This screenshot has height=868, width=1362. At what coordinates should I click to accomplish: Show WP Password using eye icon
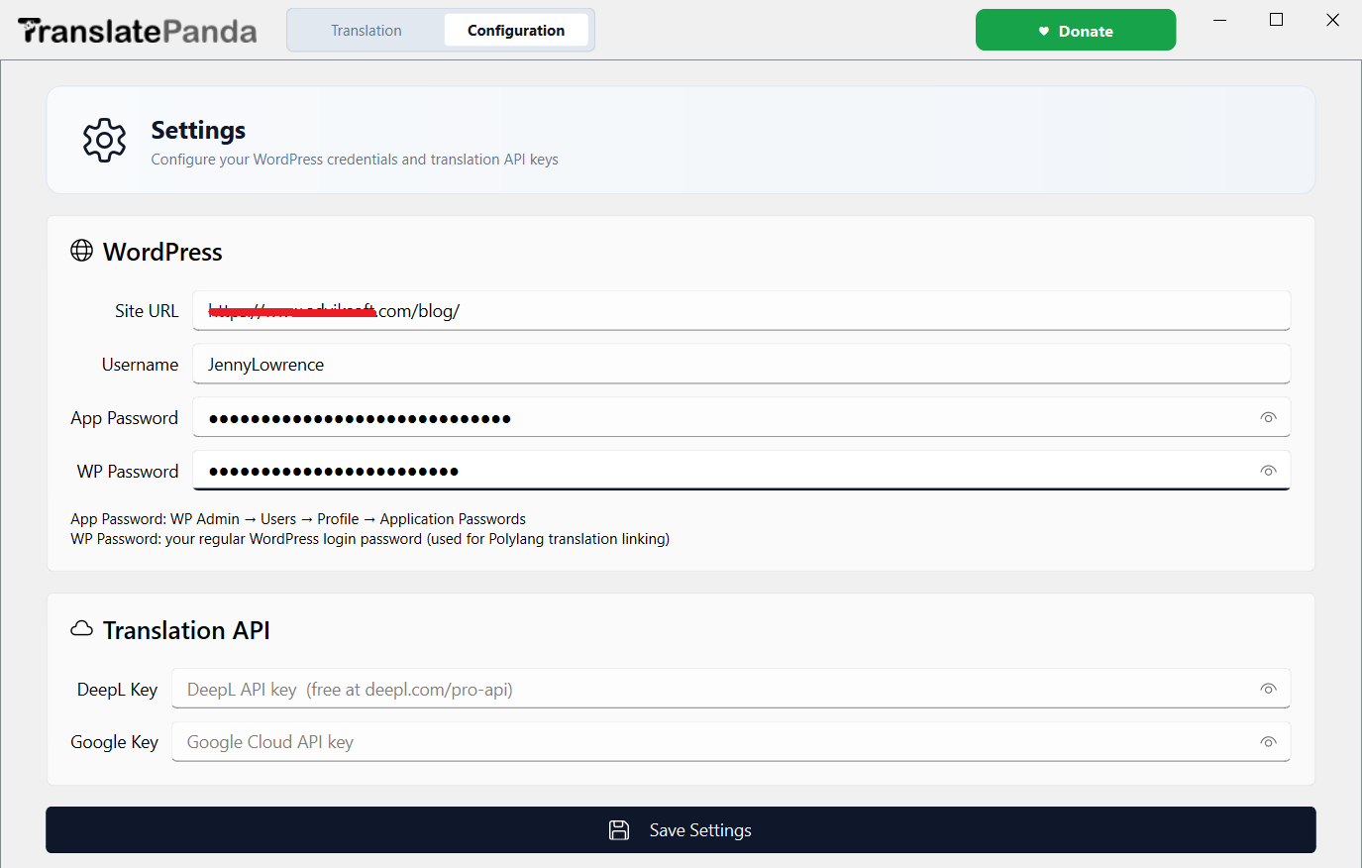[x=1268, y=471]
